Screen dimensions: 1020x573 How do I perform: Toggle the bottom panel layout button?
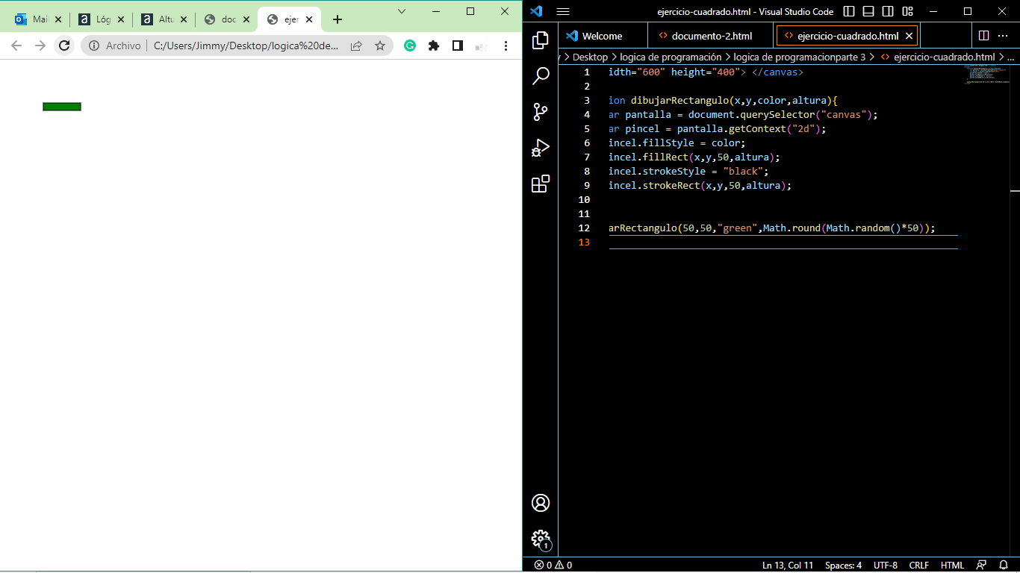pyautogui.click(x=868, y=11)
